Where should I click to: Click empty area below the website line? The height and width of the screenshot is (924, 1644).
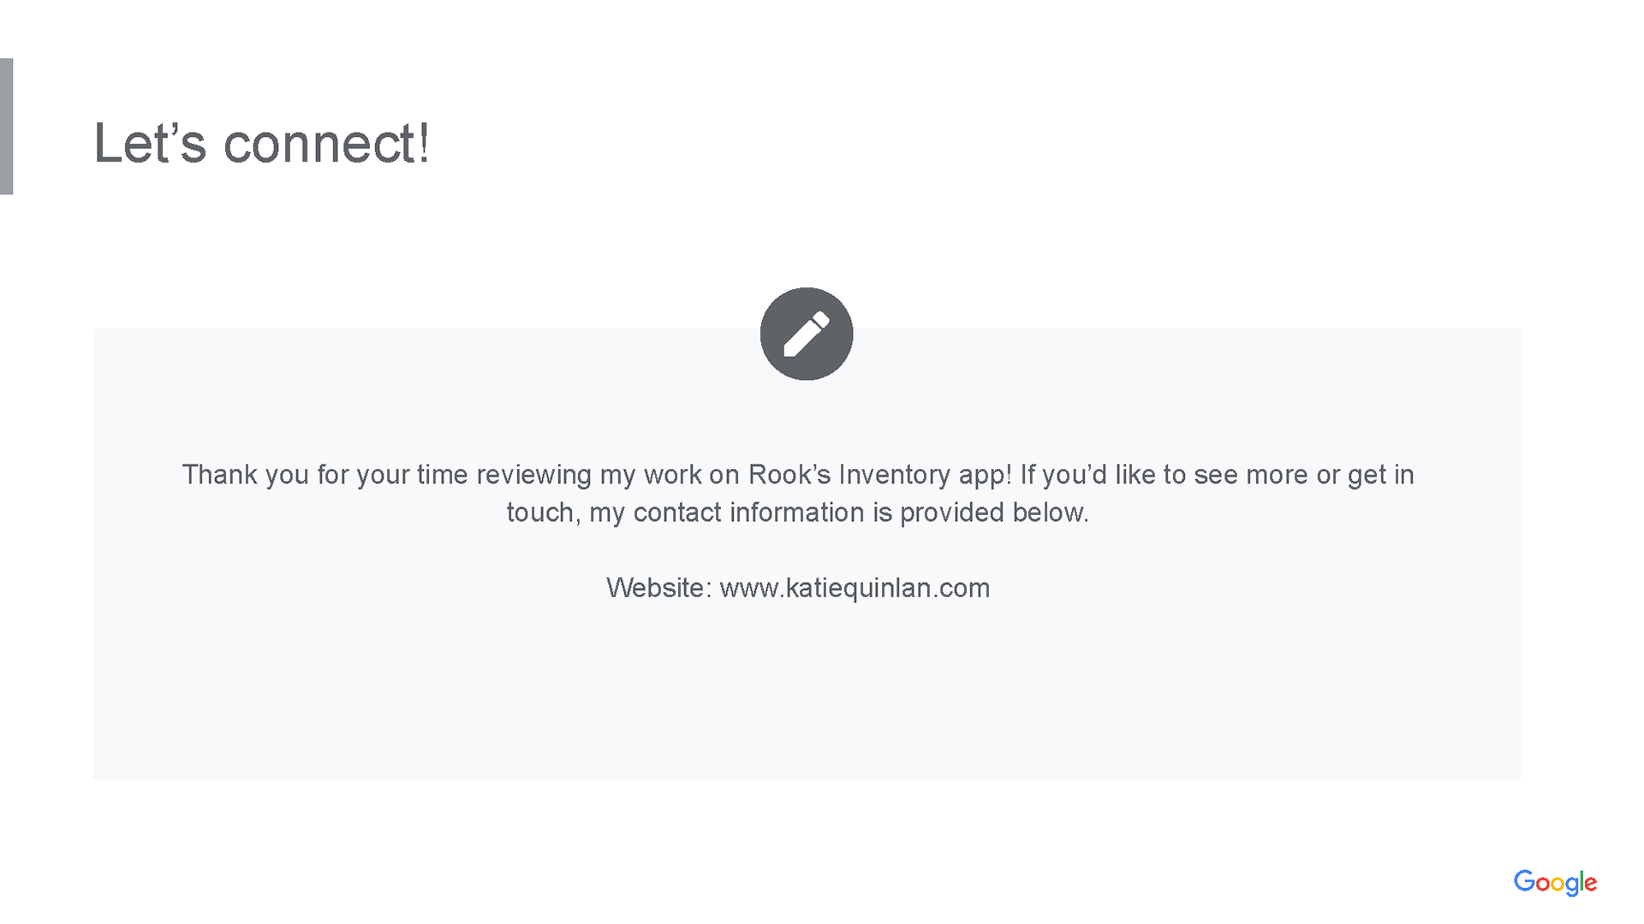click(805, 693)
